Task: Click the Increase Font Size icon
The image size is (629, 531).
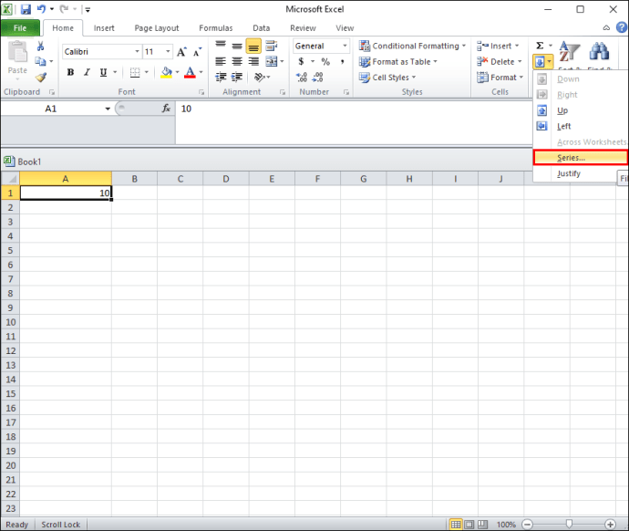Action: pos(182,52)
